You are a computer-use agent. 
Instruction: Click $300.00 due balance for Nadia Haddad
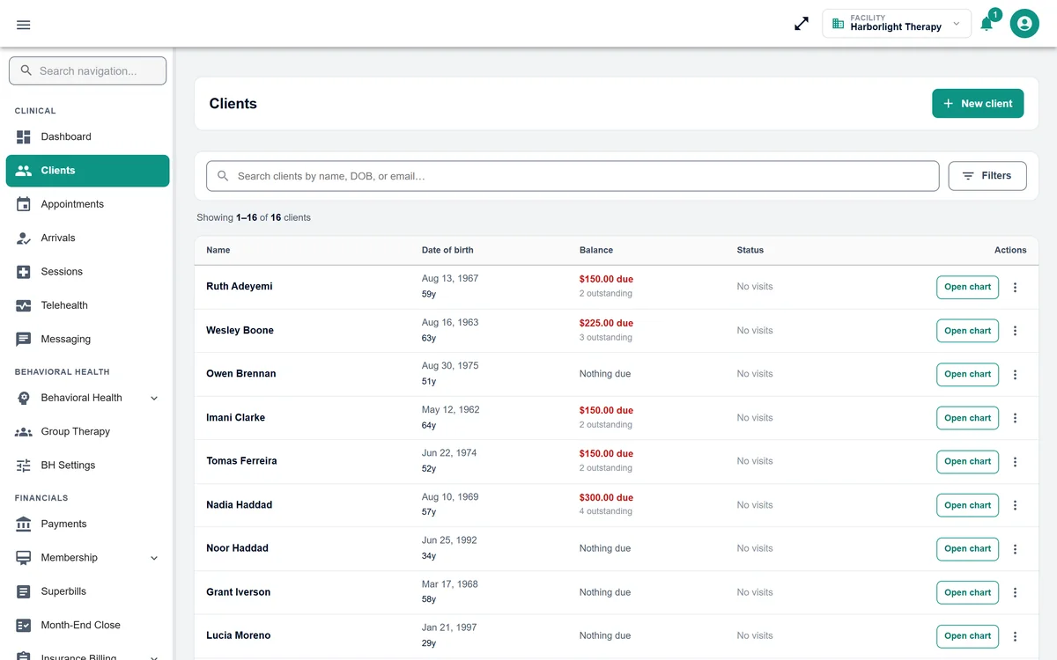[x=606, y=498]
